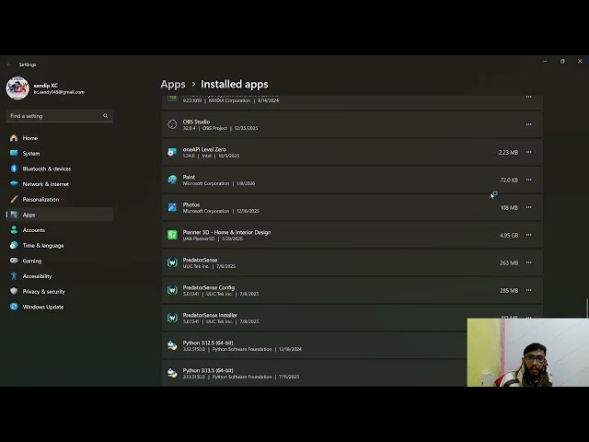589x442 pixels.
Task: Open more options for oneAPI Level Zero
Action: [x=528, y=152]
